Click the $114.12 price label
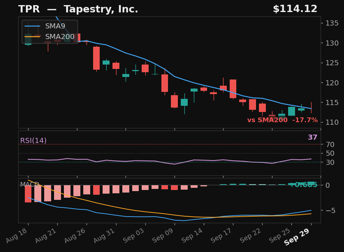344x252 pixels. (x=295, y=9)
